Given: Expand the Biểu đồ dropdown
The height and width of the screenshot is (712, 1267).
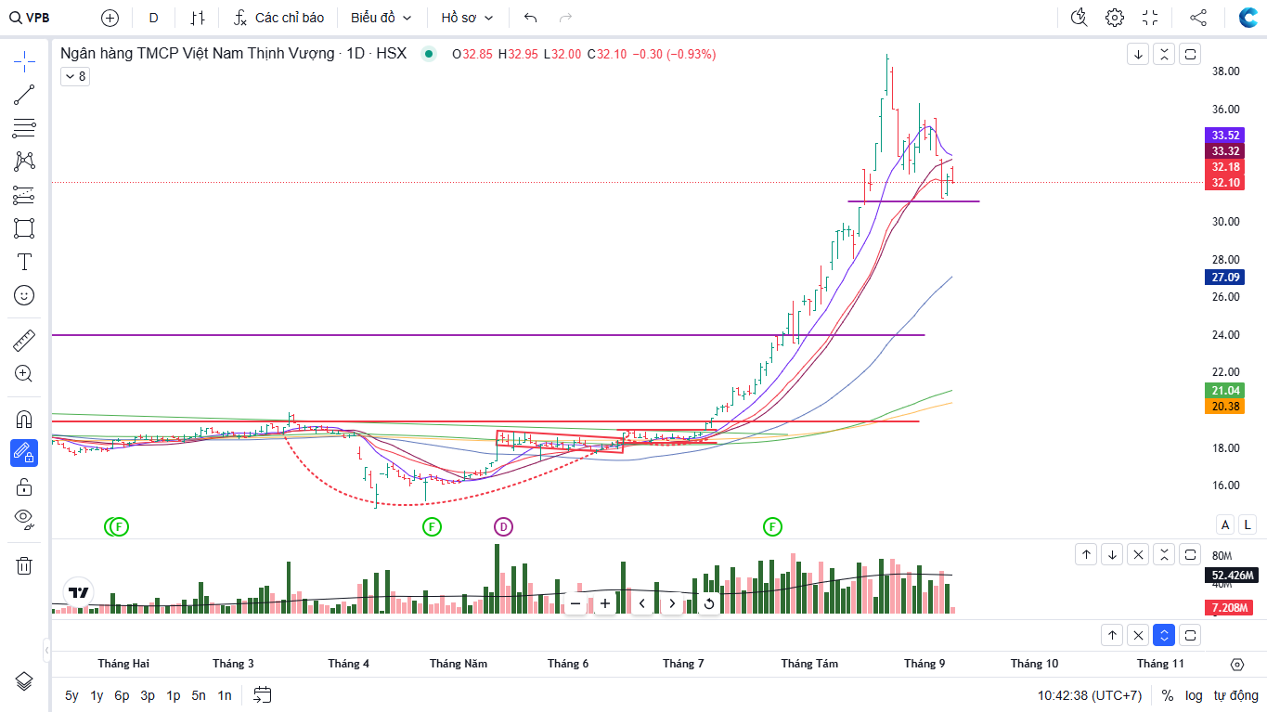Looking at the screenshot, I should pyautogui.click(x=381, y=18).
